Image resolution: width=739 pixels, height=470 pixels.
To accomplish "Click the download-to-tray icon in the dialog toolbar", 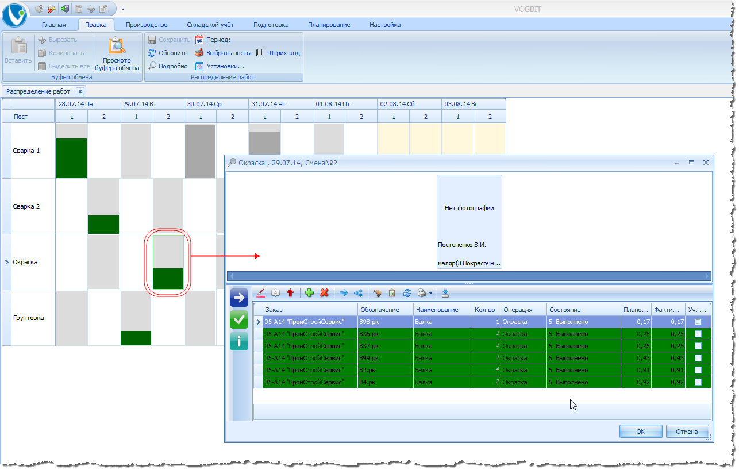I will click(445, 293).
